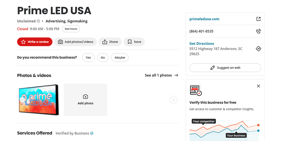The image size is (283, 141).
Task: Click the info icon next to Unclaimed
Action: [x=38, y=21]
